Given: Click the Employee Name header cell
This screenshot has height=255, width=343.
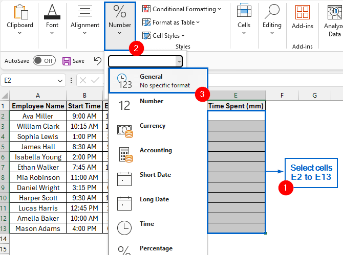Looking at the screenshot, I should click(x=38, y=106).
